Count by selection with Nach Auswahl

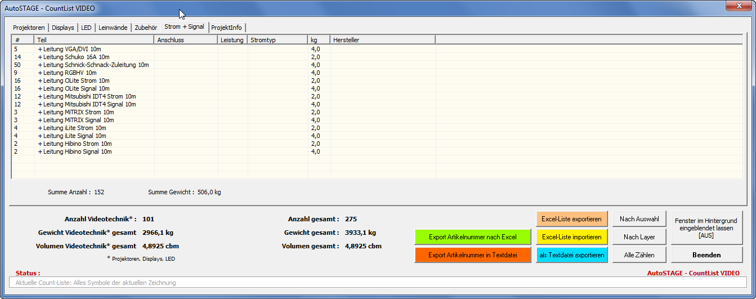click(x=639, y=219)
